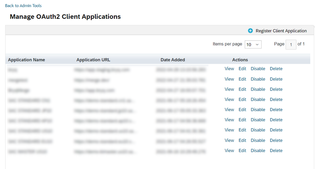Delete the sixth application row
This screenshot has height=169, width=316.
(x=276, y=120)
